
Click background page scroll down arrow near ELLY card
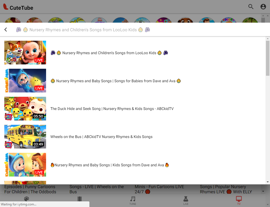coord(263,191)
